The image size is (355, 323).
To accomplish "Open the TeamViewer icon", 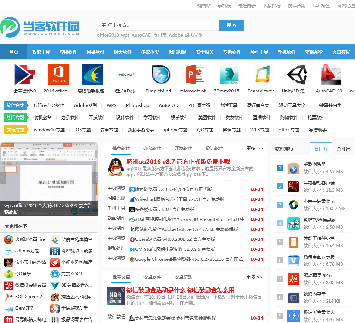I will (263, 74).
